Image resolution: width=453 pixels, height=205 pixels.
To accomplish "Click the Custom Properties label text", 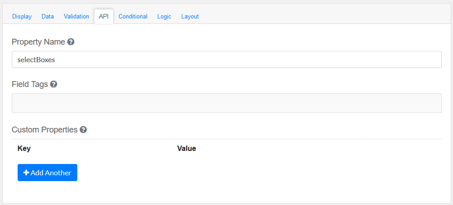I will click(x=44, y=130).
